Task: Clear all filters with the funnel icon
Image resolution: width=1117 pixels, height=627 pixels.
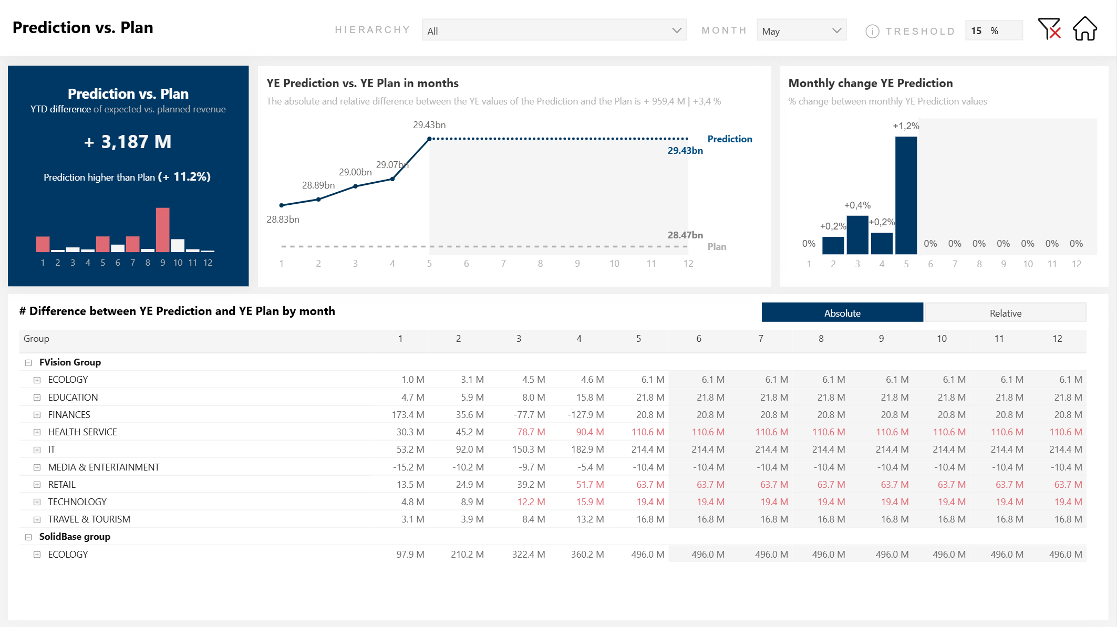Action: point(1049,30)
